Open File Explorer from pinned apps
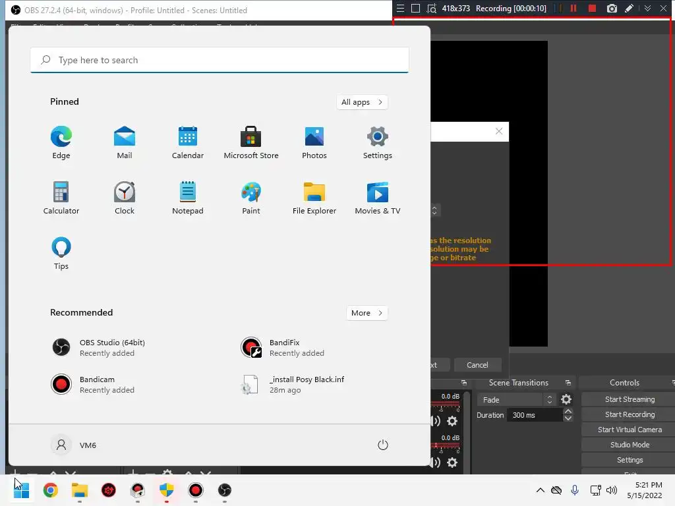Screen dimensions: 675x506 (314, 198)
